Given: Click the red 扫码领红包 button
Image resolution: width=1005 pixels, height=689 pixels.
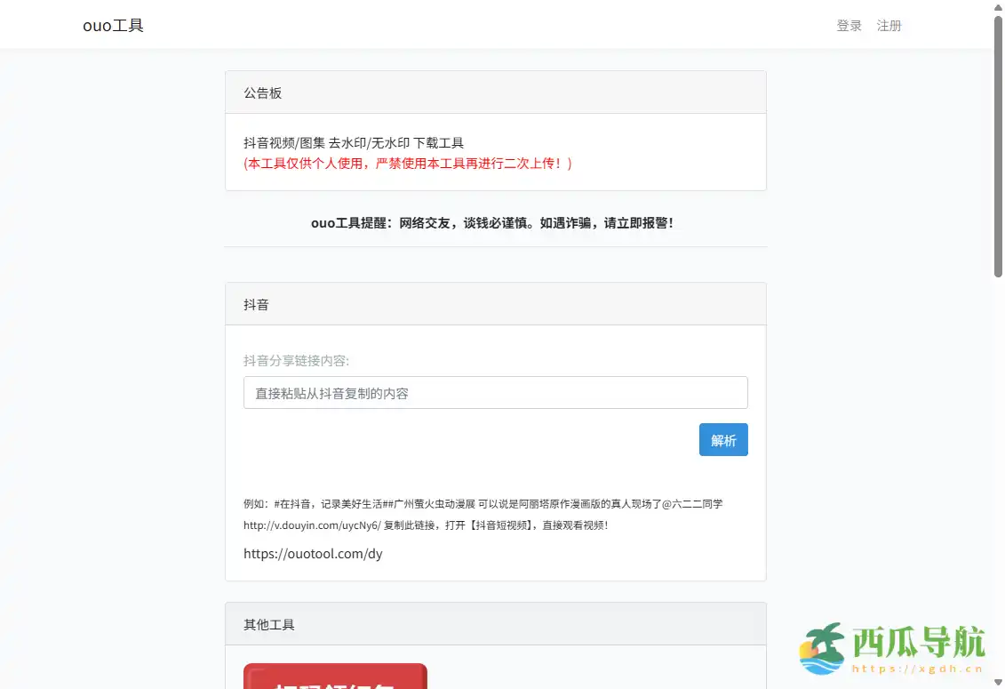Looking at the screenshot, I should click(x=335, y=680).
